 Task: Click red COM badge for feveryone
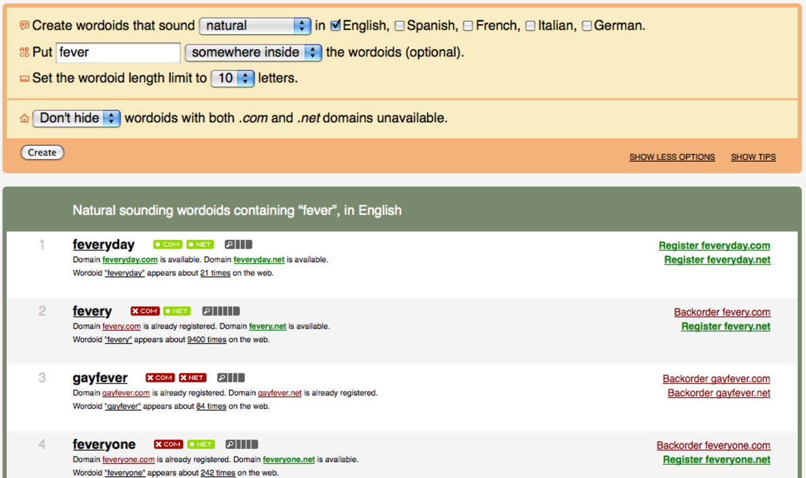click(x=168, y=444)
